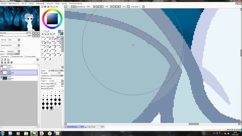Open the layer texture dropdown
The height and width of the screenshot is (136, 242).
click(x=19, y=40)
